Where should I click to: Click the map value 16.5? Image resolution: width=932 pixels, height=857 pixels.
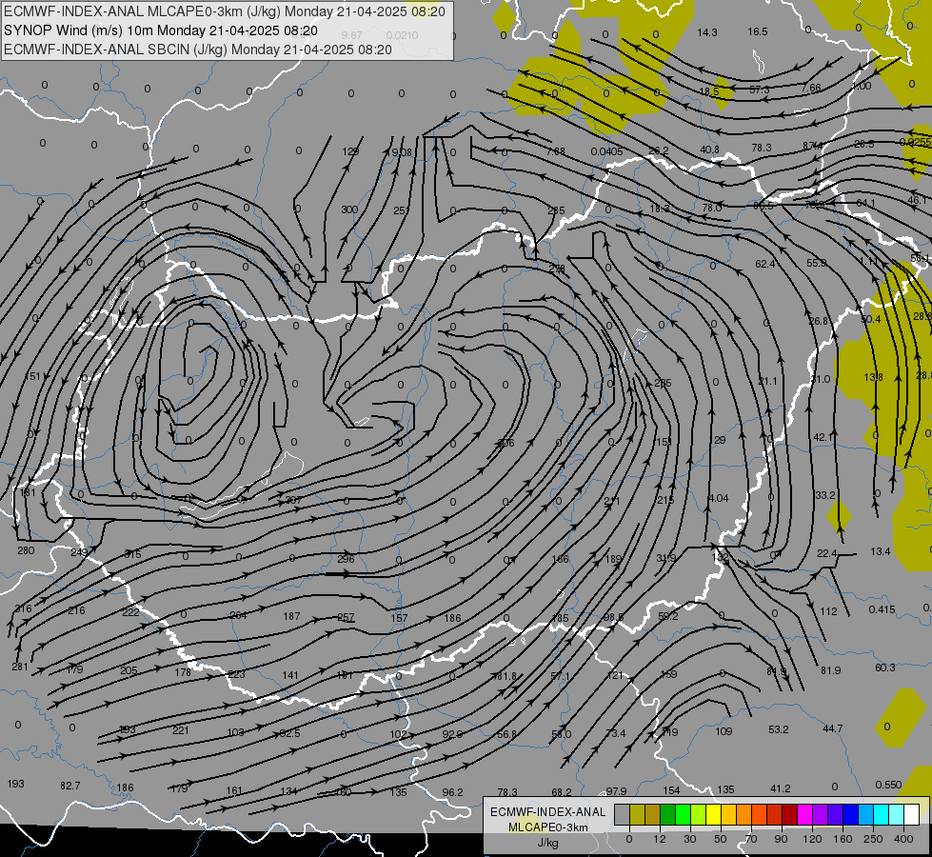point(758,31)
